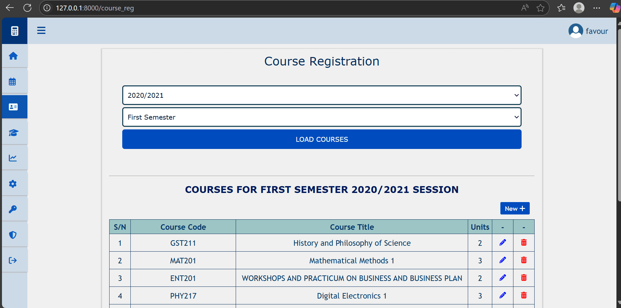
Task: Delete the MAT201 course row
Action: coord(524,260)
